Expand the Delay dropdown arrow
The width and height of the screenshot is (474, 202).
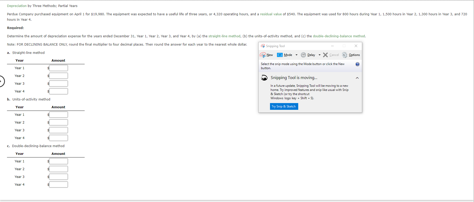click(319, 55)
